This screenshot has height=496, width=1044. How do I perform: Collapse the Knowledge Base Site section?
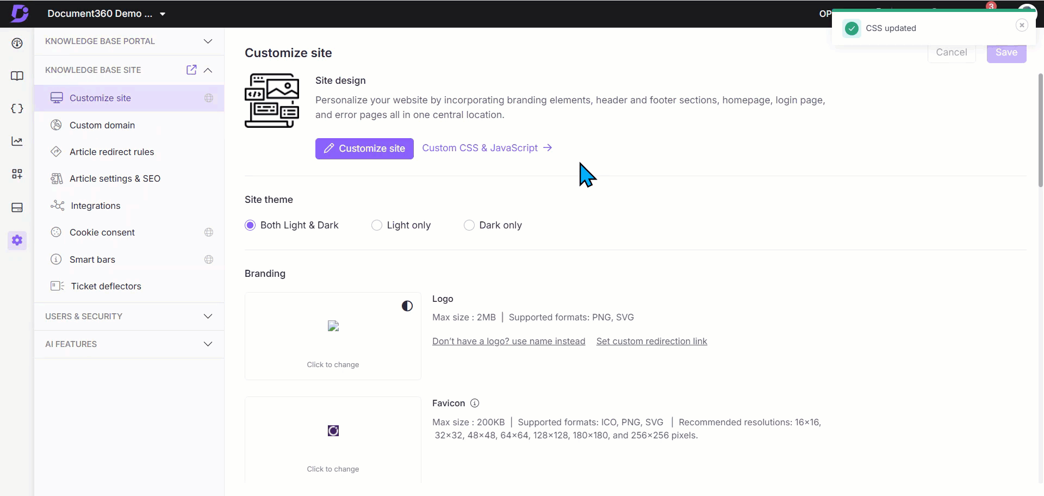pos(208,70)
